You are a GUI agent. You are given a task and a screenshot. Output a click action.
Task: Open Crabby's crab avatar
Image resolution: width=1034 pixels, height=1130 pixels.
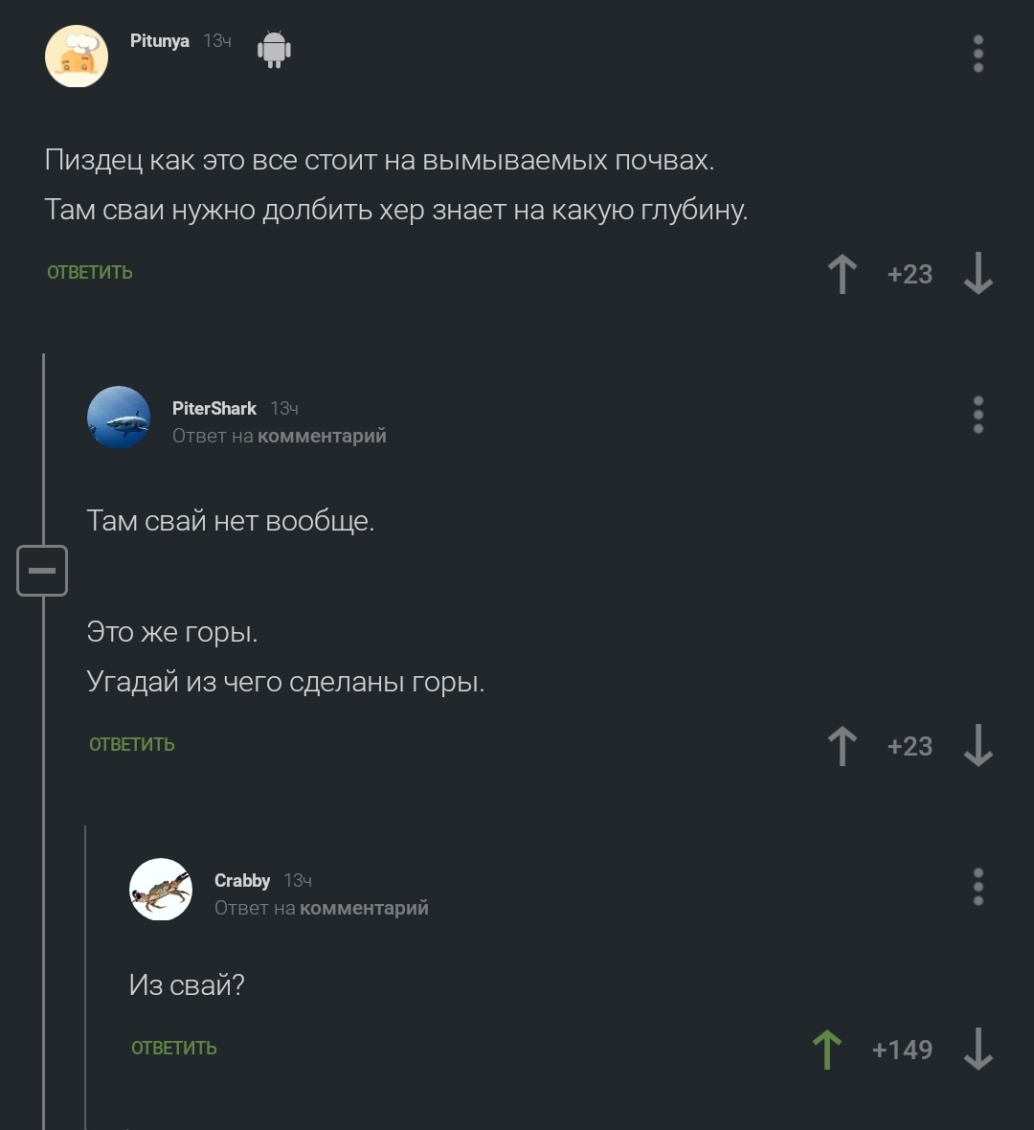point(161,890)
